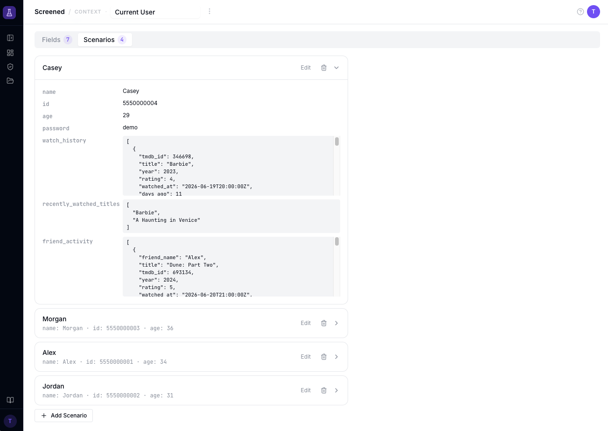Delete the Casey scenario via trash icon
The image size is (608, 431).
point(324,68)
